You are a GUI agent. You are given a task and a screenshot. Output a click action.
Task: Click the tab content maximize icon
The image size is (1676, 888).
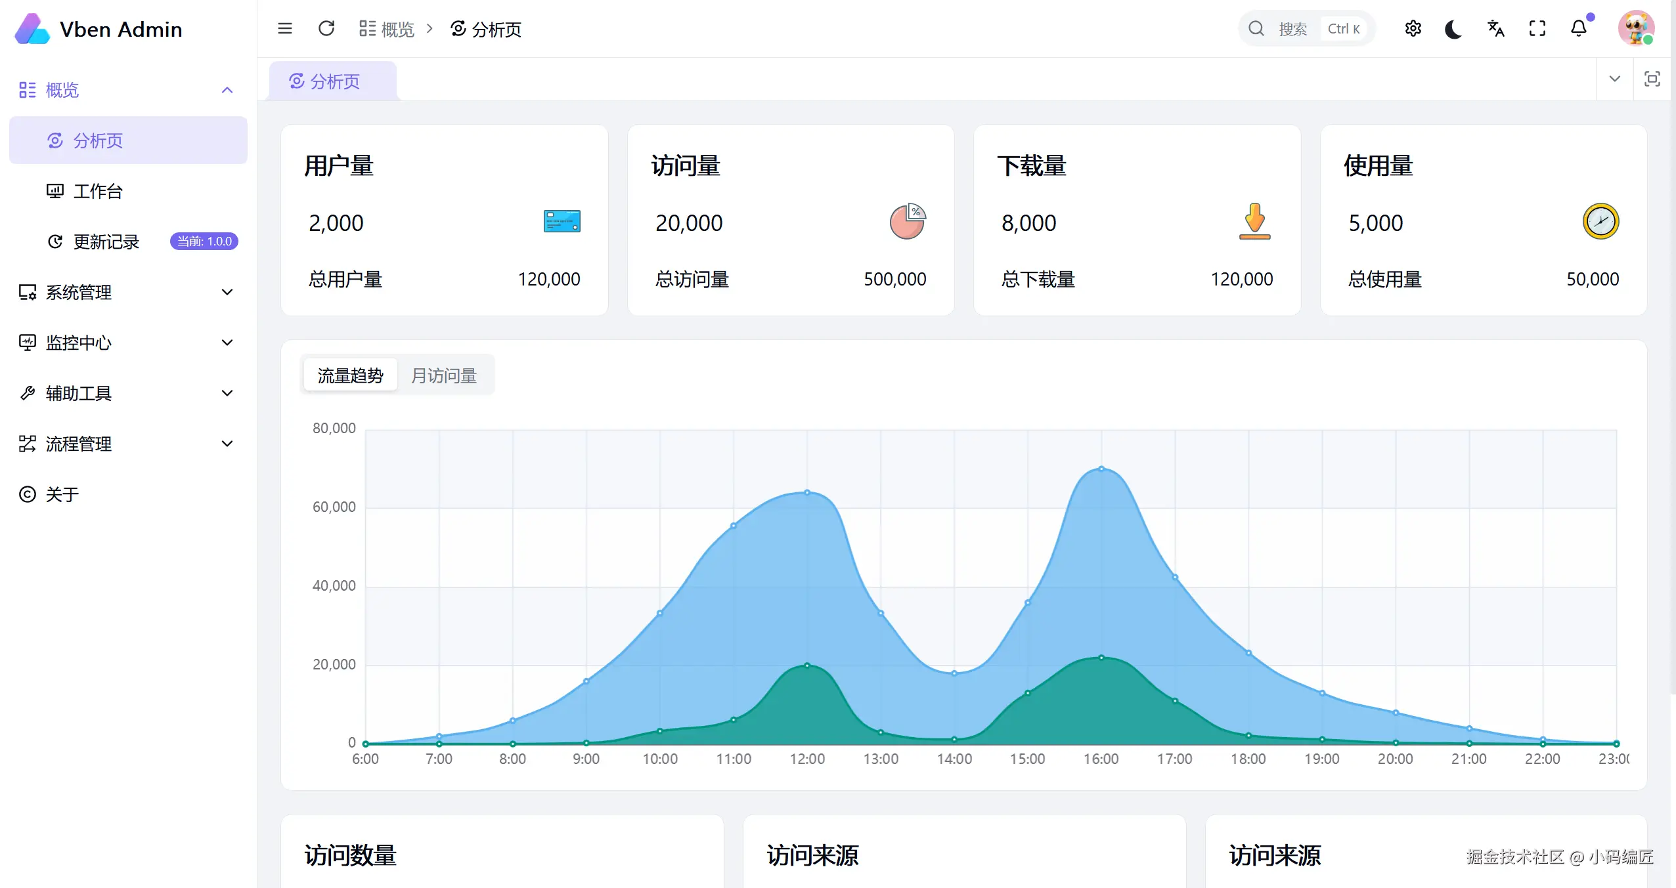point(1652,79)
